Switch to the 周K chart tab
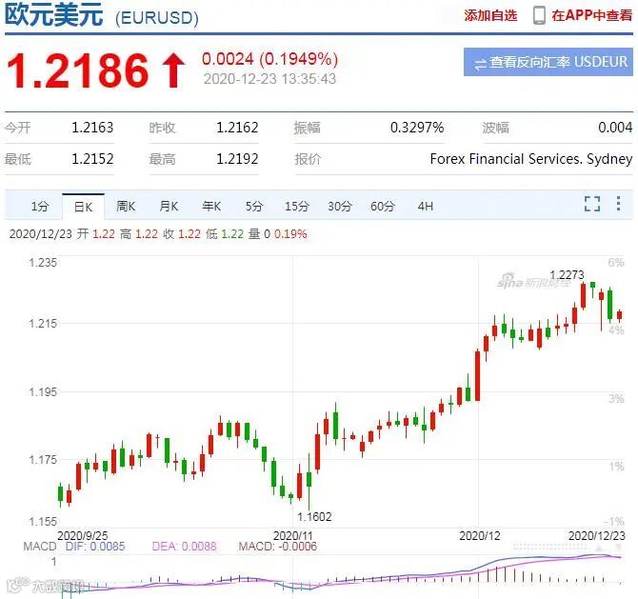 tap(126, 207)
